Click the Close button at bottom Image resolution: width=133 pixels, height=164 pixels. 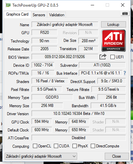[117, 156]
